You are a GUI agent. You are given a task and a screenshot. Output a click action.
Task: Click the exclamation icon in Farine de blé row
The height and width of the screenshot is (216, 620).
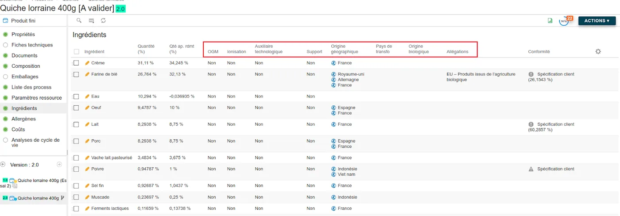531,74
